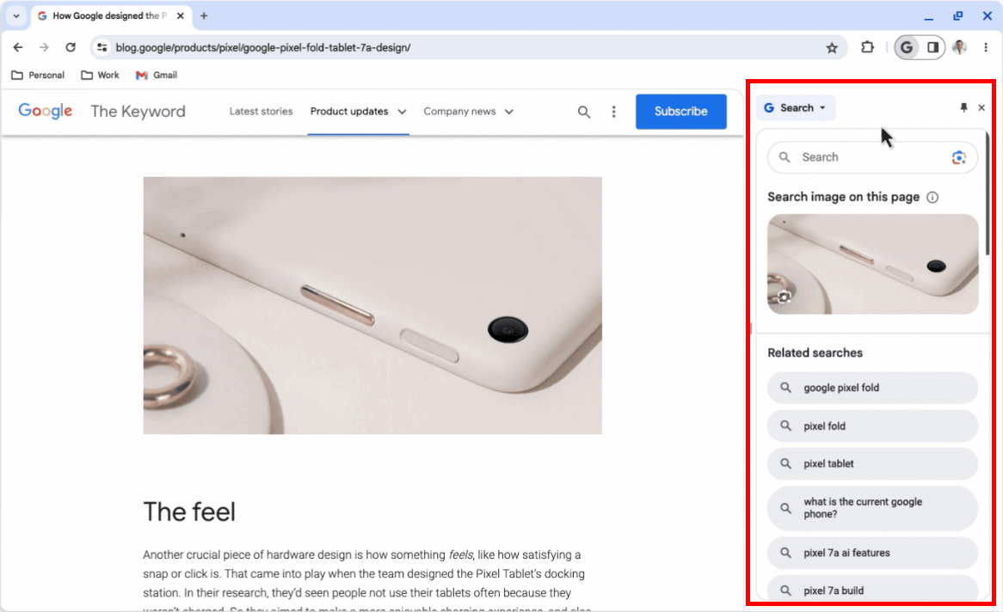The width and height of the screenshot is (1003, 612).
Task: Open the tab search dropdown arrow
Action: point(16,16)
